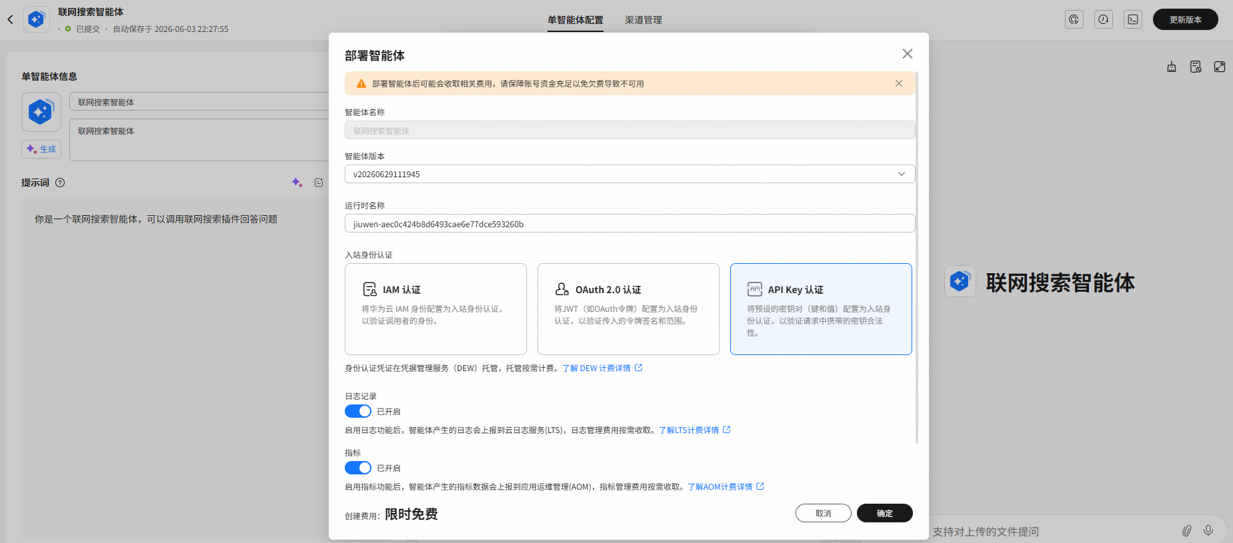Click the API Key 认证 card icon
1233x543 pixels.
[x=755, y=289]
